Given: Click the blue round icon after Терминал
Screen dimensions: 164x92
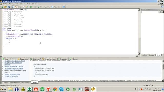Looking at the screenshot, I should point(64,7).
